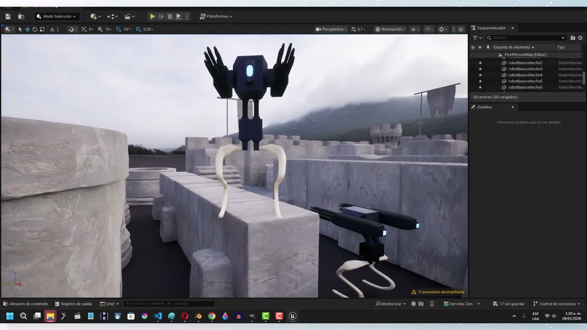The height and width of the screenshot is (330, 587).
Task: Create a new folder in the Esquematizador
Action: pyautogui.click(x=573, y=38)
